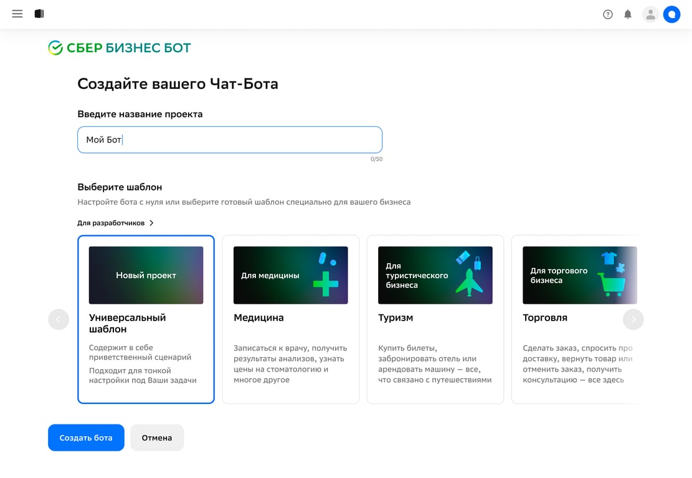Image resolution: width=692 pixels, height=478 pixels.
Task: Click the blue chat bubble icon
Action: point(671,14)
